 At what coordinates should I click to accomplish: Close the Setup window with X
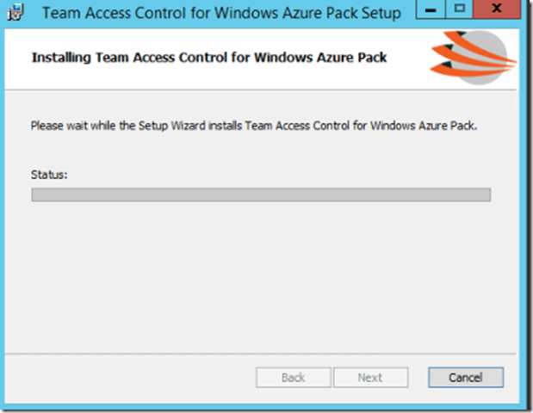pyautogui.click(x=498, y=10)
